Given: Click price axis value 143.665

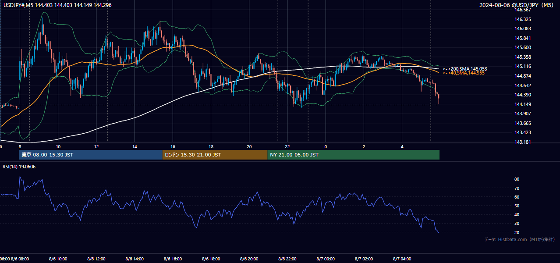Looking at the screenshot, I should (x=522, y=123).
